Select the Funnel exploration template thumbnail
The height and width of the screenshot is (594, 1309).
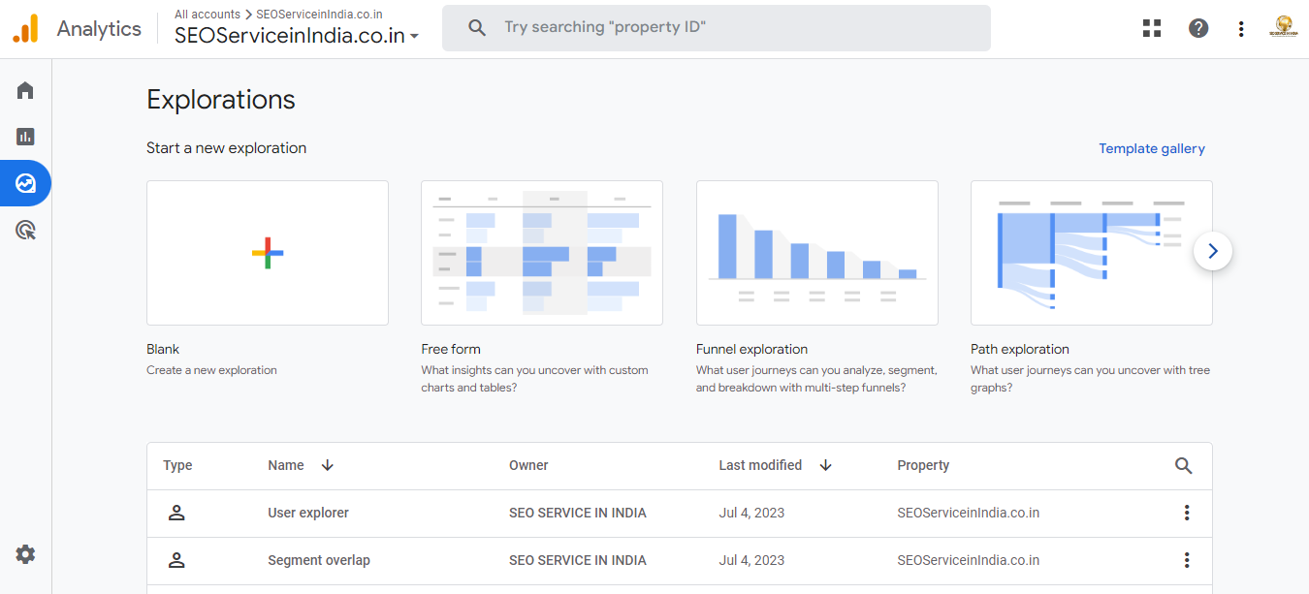tap(816, 252)
